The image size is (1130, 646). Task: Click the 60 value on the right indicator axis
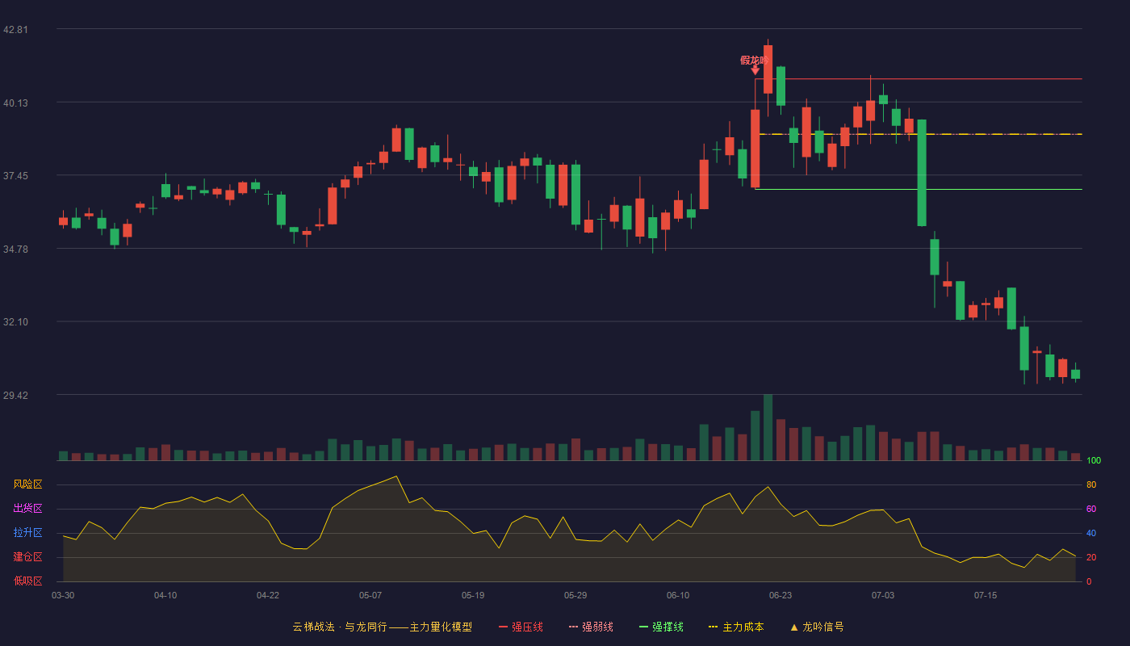1091,509
